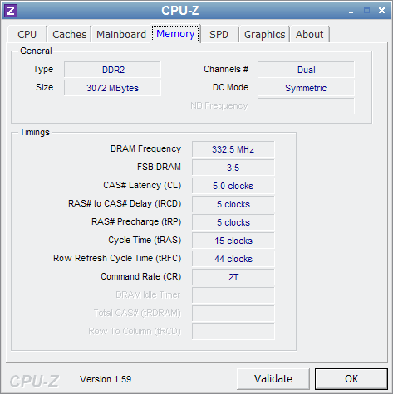Open the Graphics tab
The width and height of the screenshot is (393, 394).
click(264, 35)
